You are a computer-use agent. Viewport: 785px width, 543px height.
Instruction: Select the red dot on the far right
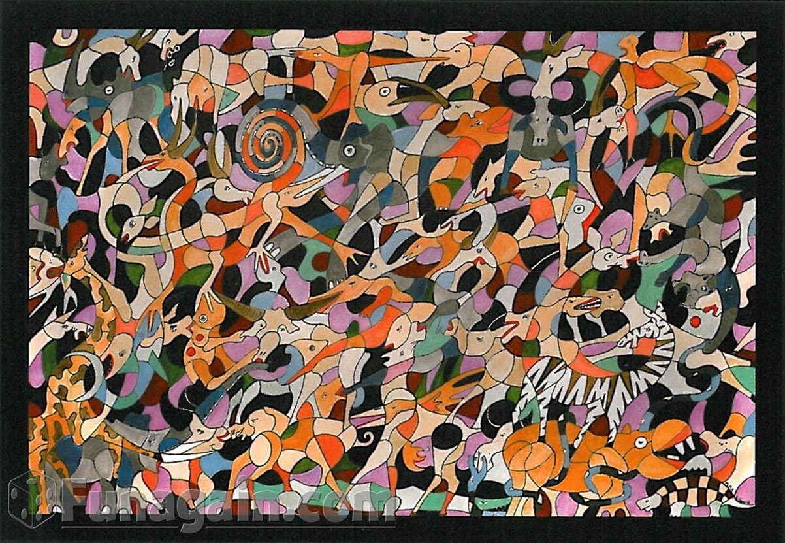pyautogui.click(x=695, y=321)
